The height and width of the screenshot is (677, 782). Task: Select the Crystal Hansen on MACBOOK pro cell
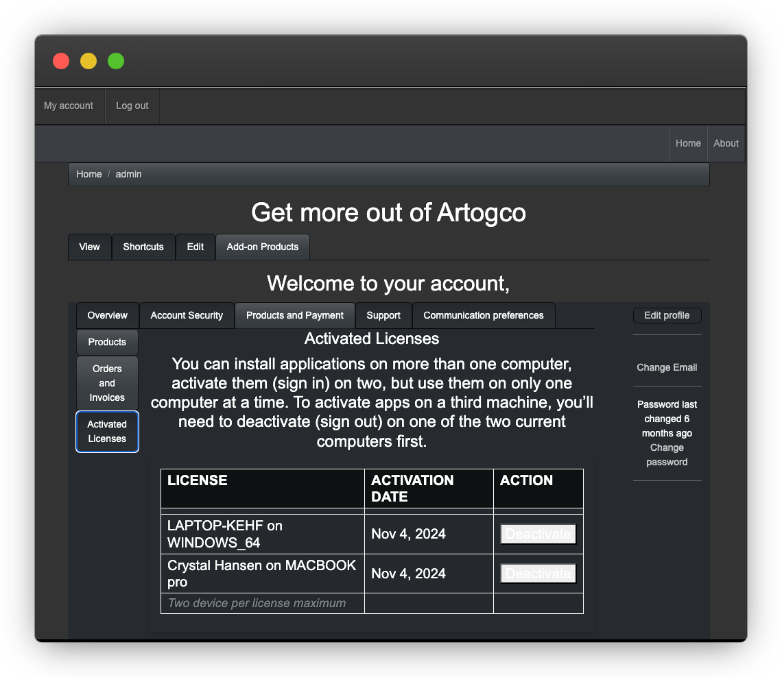tap(263, 574)
